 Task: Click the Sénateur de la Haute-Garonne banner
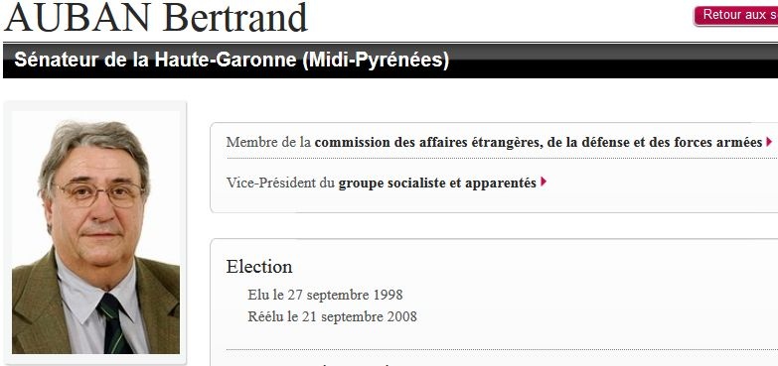(390, 61)
